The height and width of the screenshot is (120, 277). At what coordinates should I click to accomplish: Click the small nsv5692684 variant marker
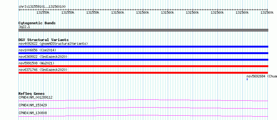tap(247, 79)
